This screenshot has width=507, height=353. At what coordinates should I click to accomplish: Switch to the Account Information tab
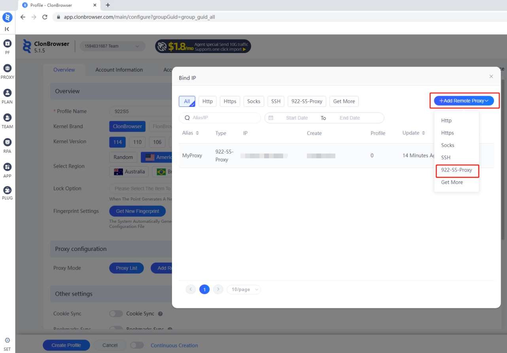tap(119, 70)
